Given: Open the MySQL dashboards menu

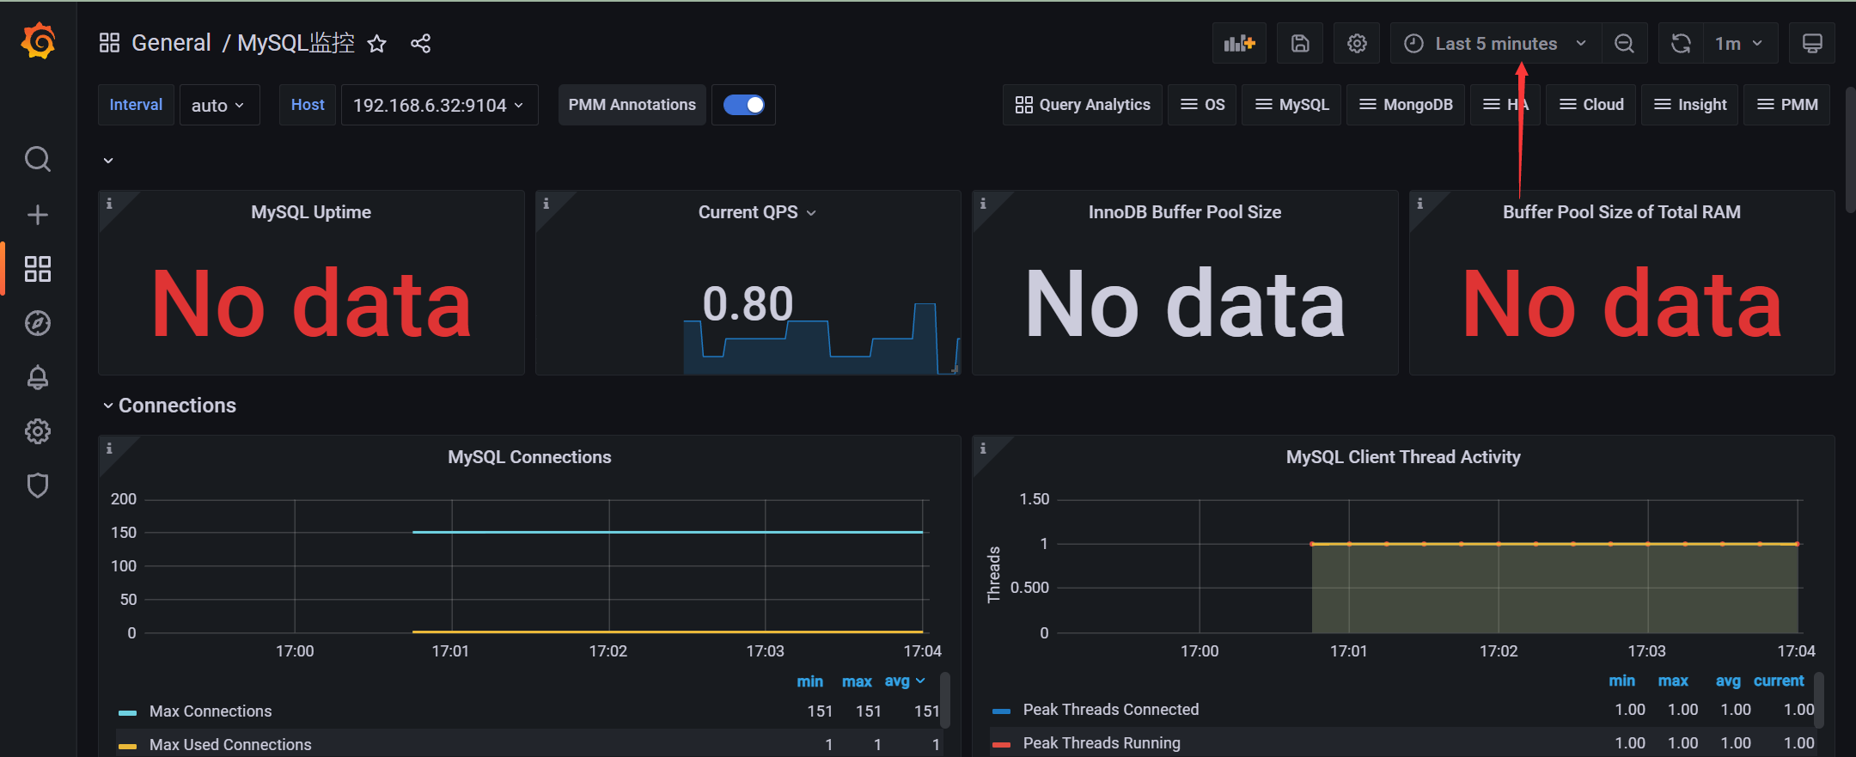Looking at the screenshot, I should (x=1291, y=105).
